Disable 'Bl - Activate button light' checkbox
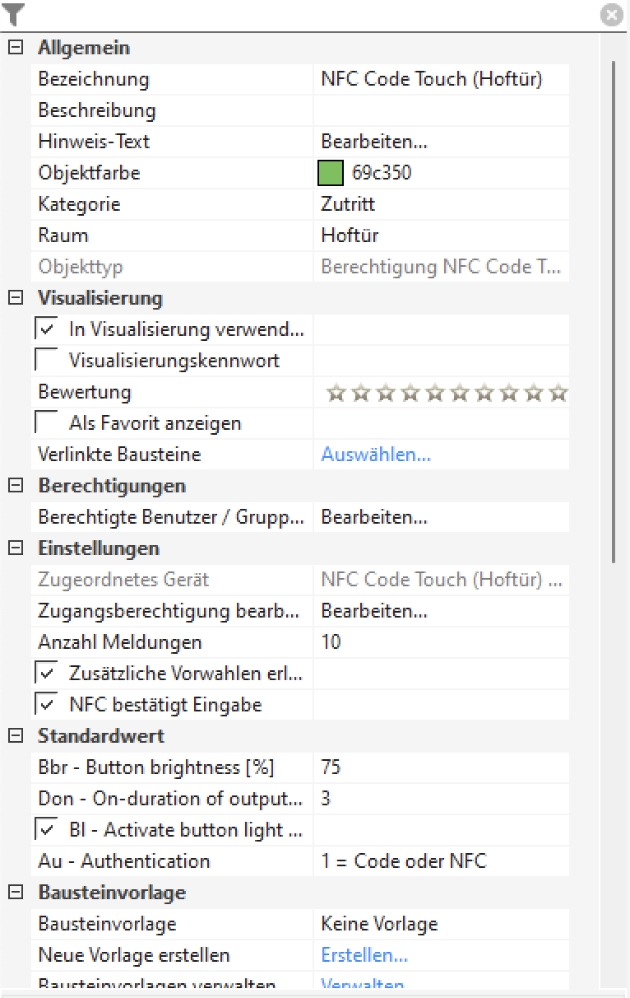Viewport: 630px width, 998px height. (47, 830)
